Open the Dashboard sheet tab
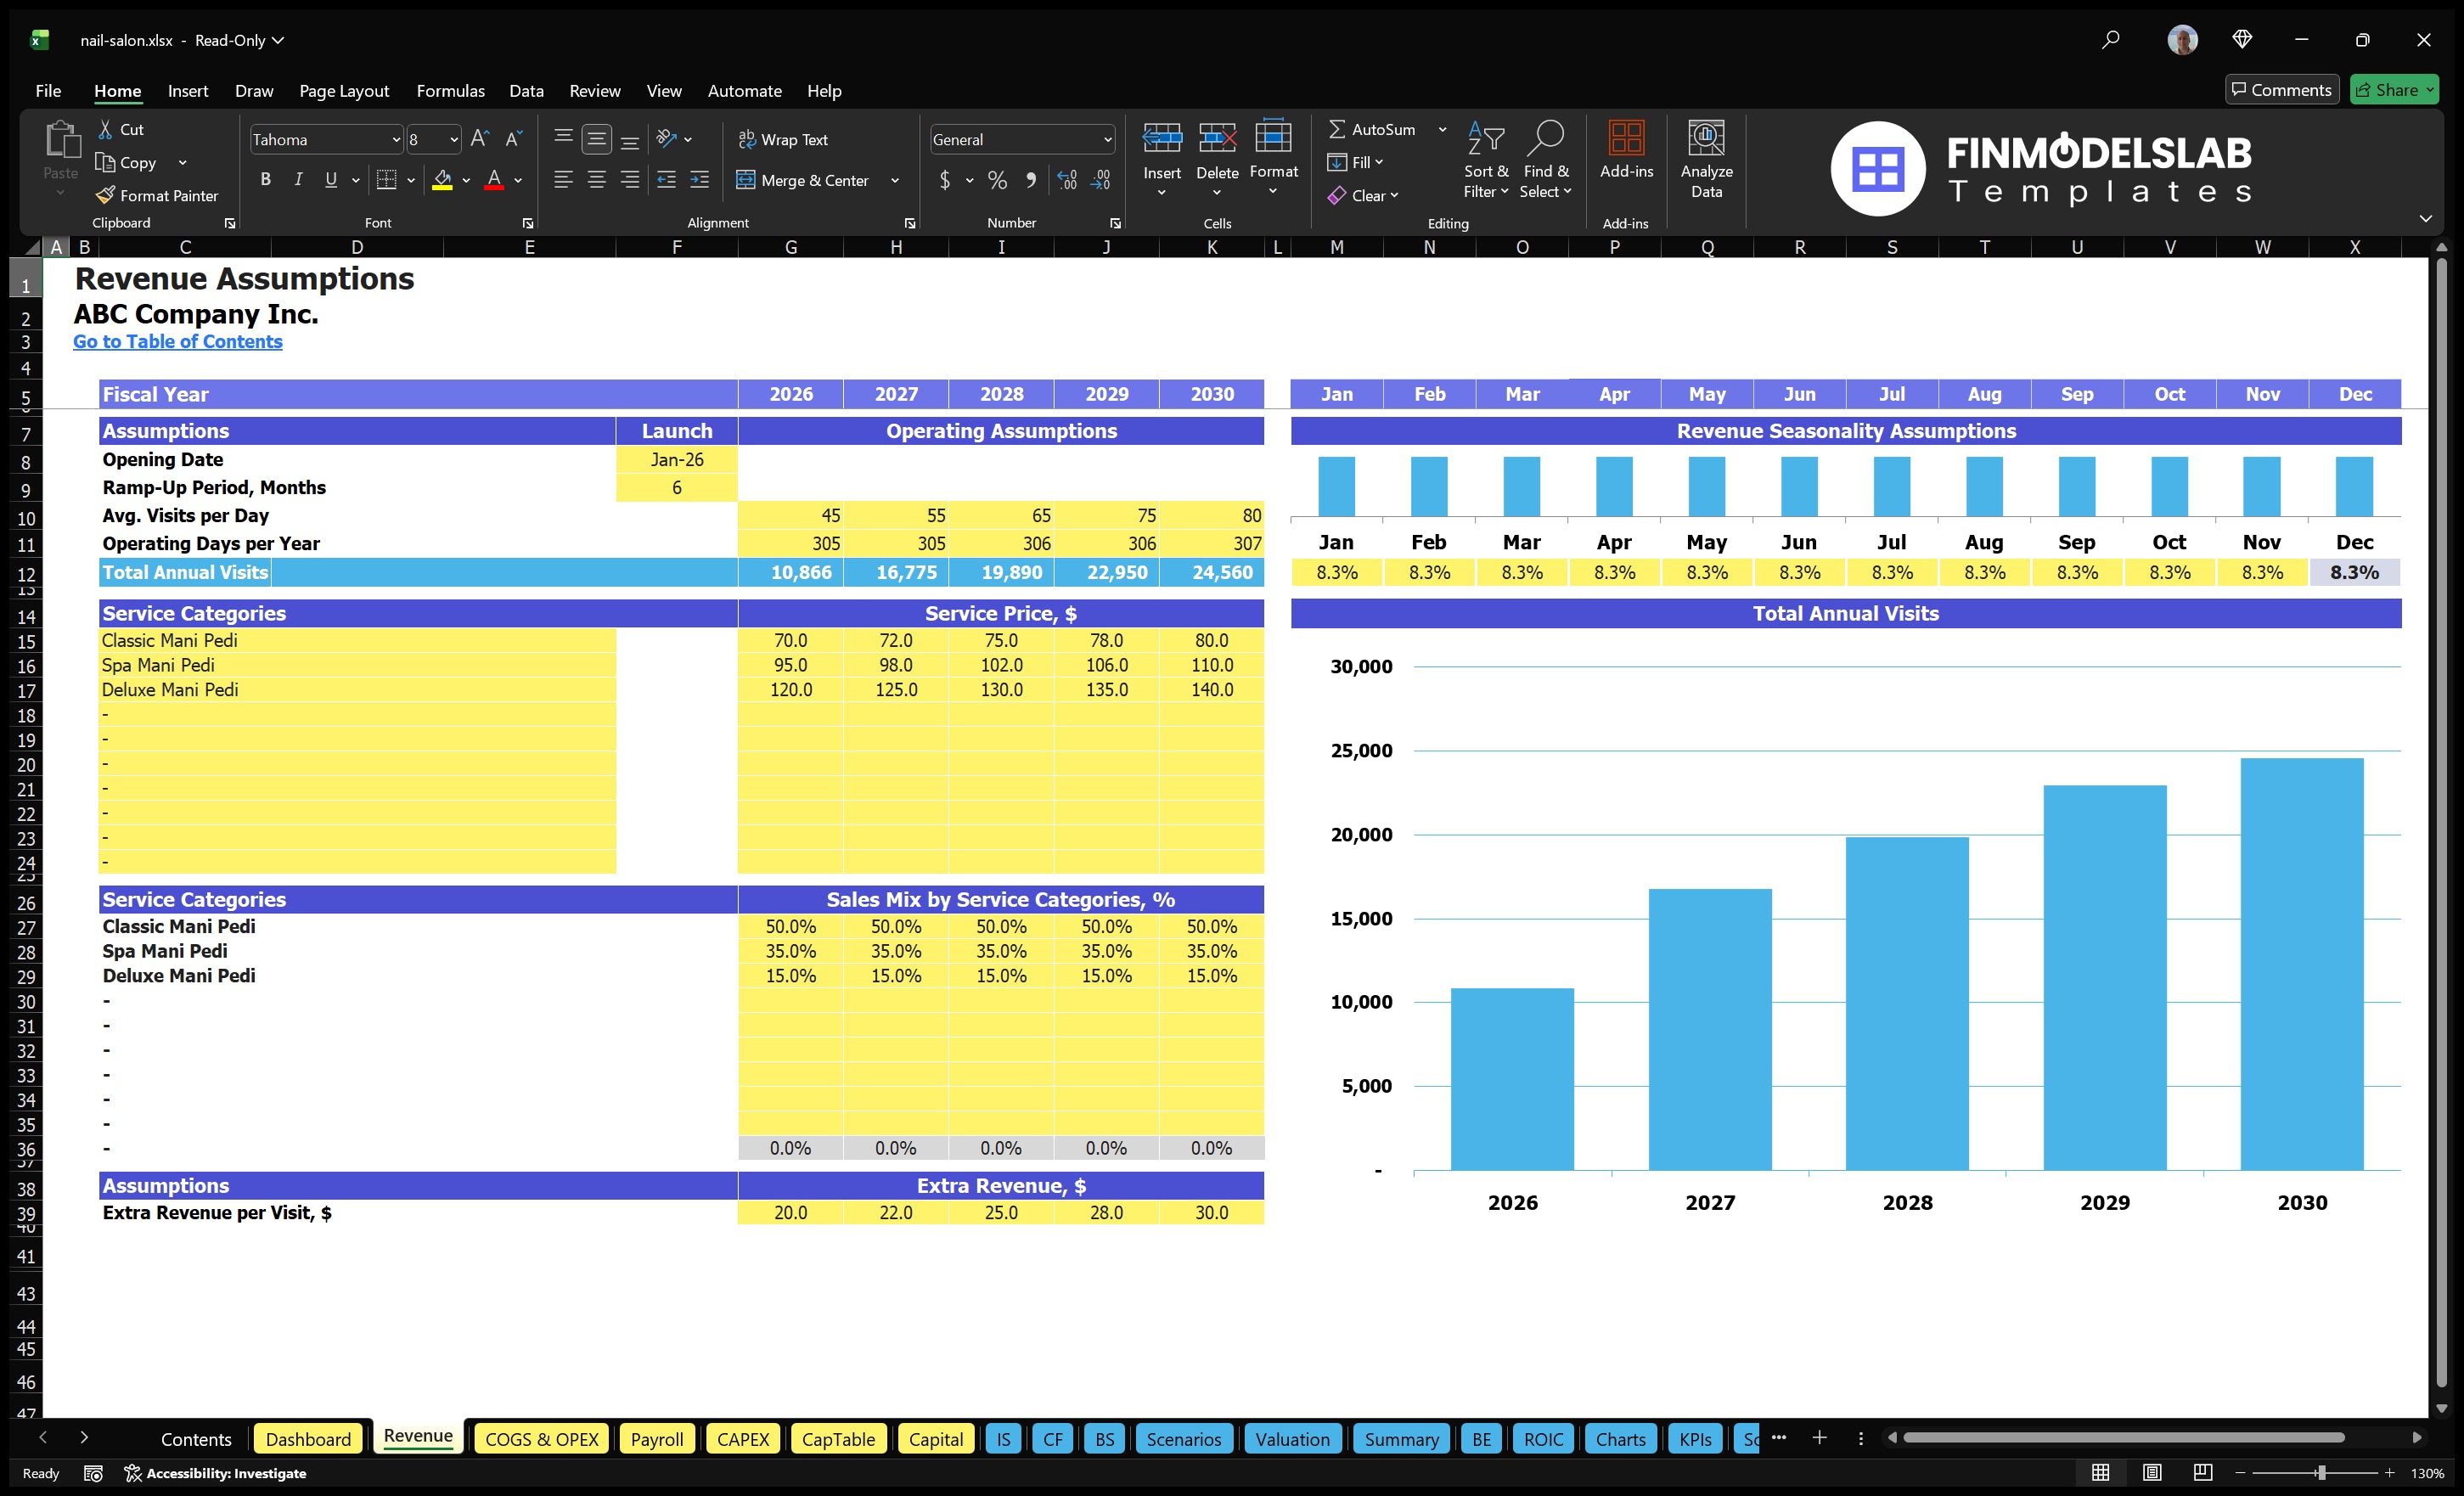The width and height of the screenshot is (2464, 1496). coord(308,1438)
